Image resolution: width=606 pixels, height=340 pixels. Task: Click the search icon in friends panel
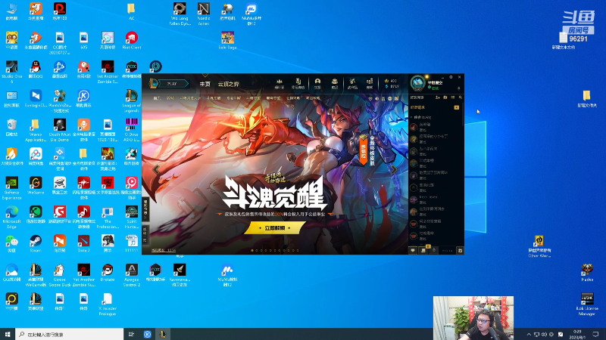(461, 97)
